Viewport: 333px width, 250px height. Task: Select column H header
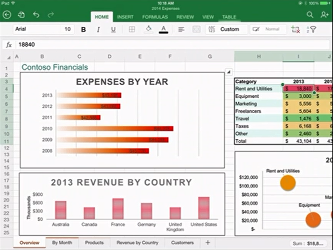pos(259,57)
